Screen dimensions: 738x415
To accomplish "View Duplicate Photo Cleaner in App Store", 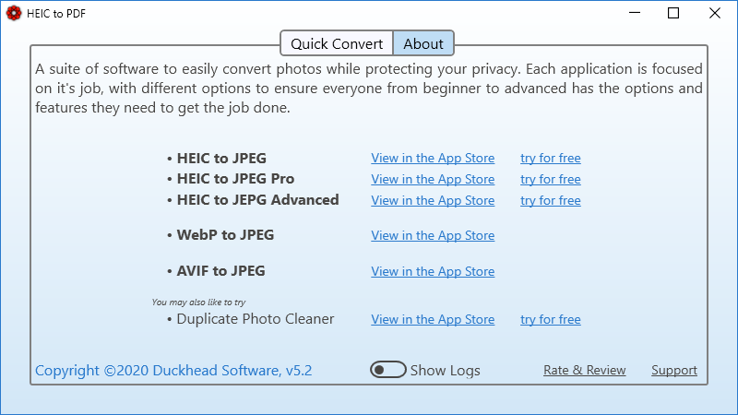I will pos(433,319).
